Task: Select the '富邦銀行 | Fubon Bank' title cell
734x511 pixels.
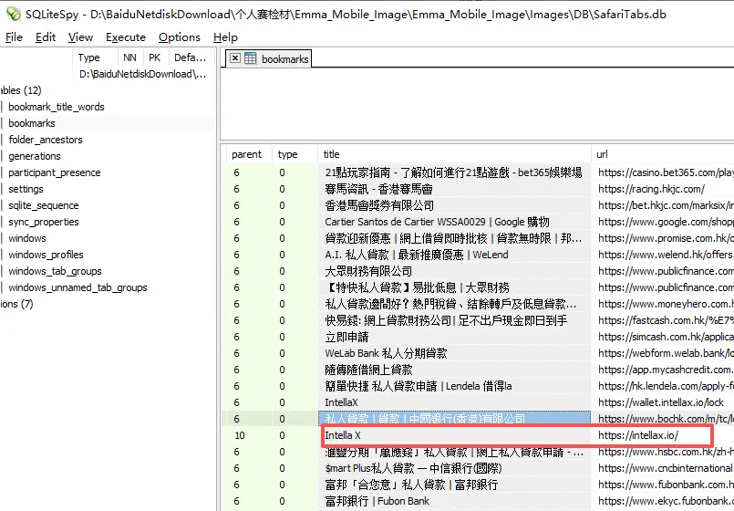Action: pyautogui.click(x=455, y=501)
